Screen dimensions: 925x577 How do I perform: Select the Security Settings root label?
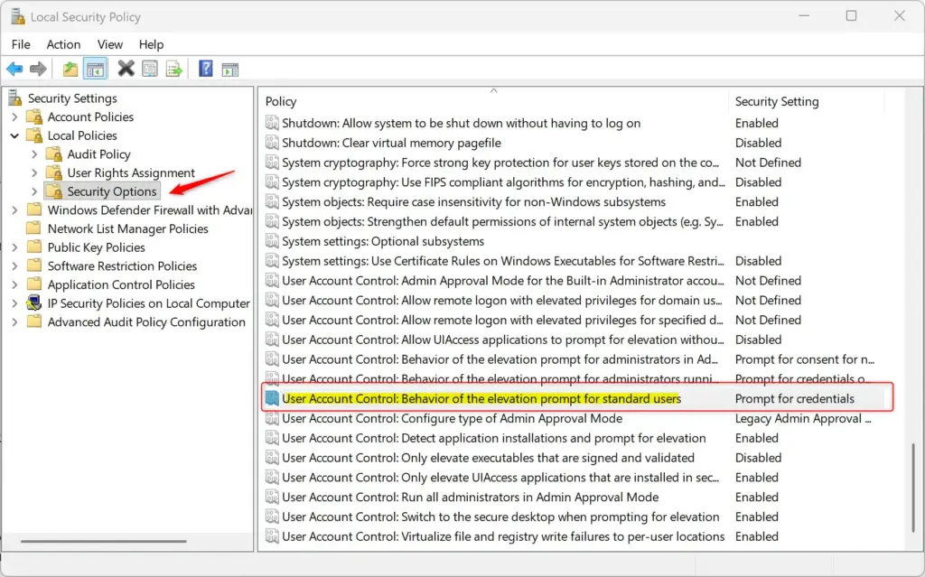click(72, 98)
